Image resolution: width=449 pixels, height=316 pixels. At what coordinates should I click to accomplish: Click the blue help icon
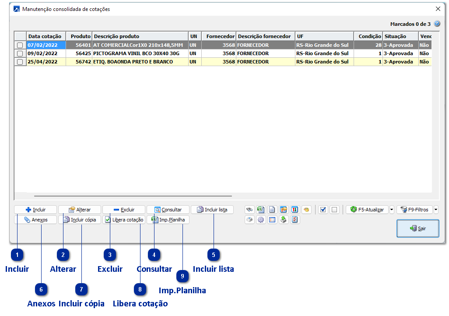437,24
